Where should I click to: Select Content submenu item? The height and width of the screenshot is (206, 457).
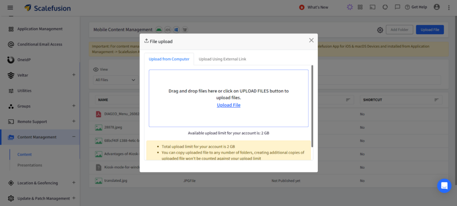[x=25, y=154]
